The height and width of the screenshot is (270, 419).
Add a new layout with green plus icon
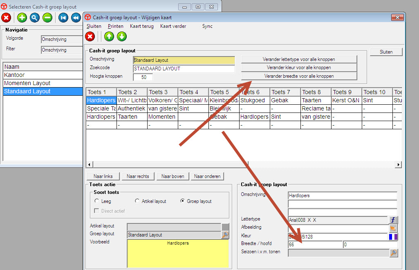pos(22,18)
